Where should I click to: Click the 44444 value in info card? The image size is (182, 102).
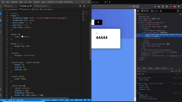(x=102, y=38)
